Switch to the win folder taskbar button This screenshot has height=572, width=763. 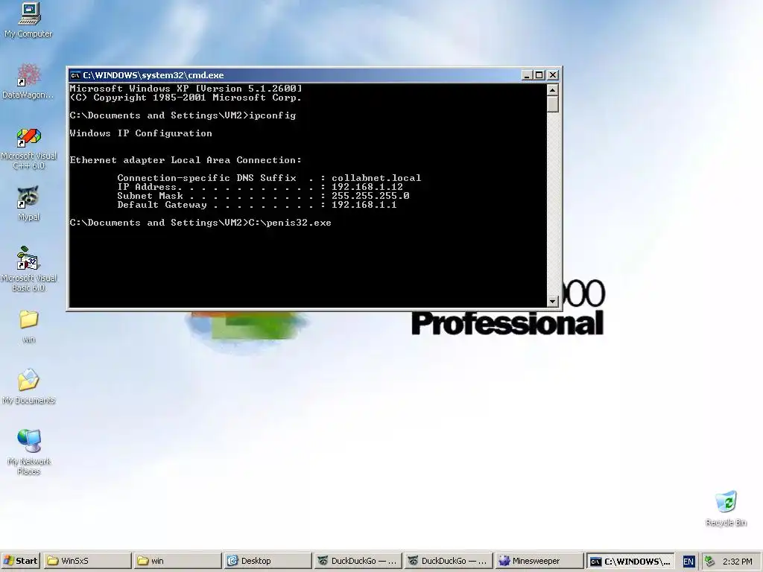pyautogui.click(x=177, y=561)
